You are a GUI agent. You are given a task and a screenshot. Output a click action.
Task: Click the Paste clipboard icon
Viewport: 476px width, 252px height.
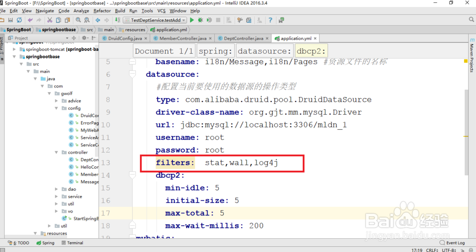[67, 20]
